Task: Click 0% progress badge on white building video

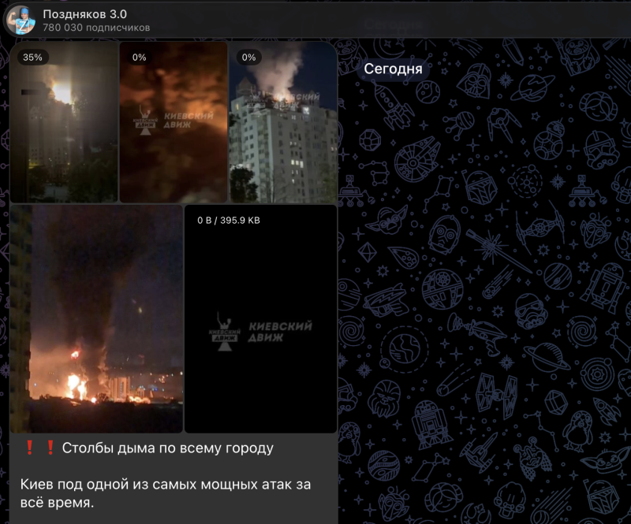Action: point(248,58)
